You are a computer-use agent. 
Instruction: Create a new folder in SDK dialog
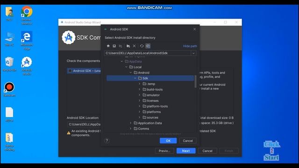pos(128,46)
